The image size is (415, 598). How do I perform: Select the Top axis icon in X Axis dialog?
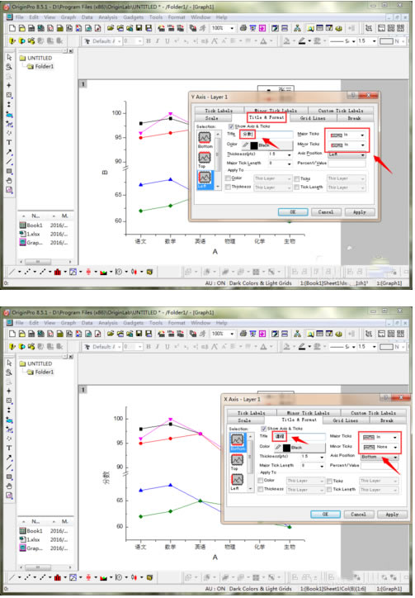pos(237,460)
